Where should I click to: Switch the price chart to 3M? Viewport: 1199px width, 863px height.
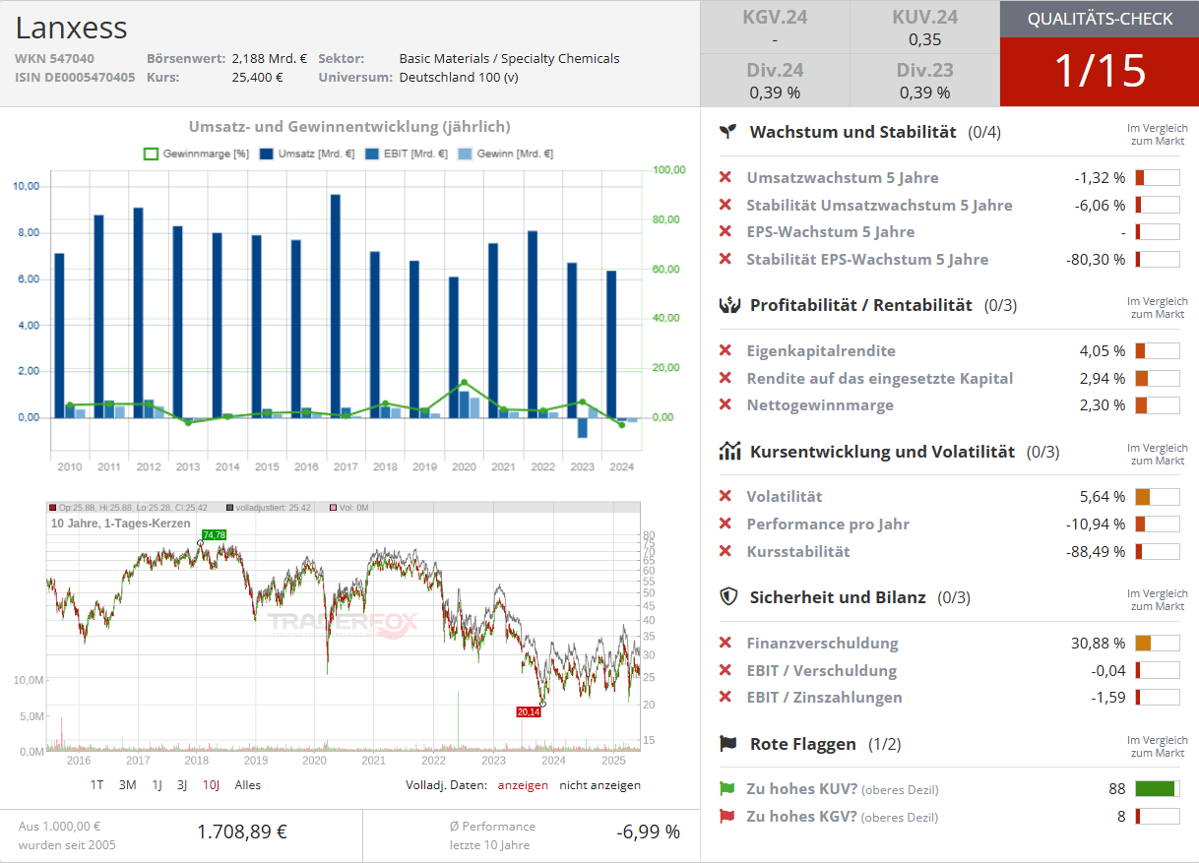point(128,785)
